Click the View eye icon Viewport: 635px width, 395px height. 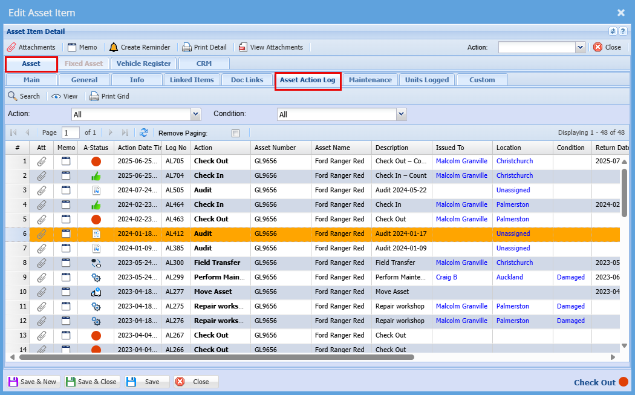(x=56, y=96)
